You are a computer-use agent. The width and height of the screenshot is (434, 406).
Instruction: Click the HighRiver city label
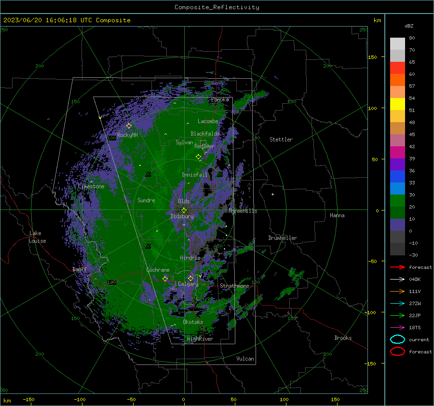200,339
